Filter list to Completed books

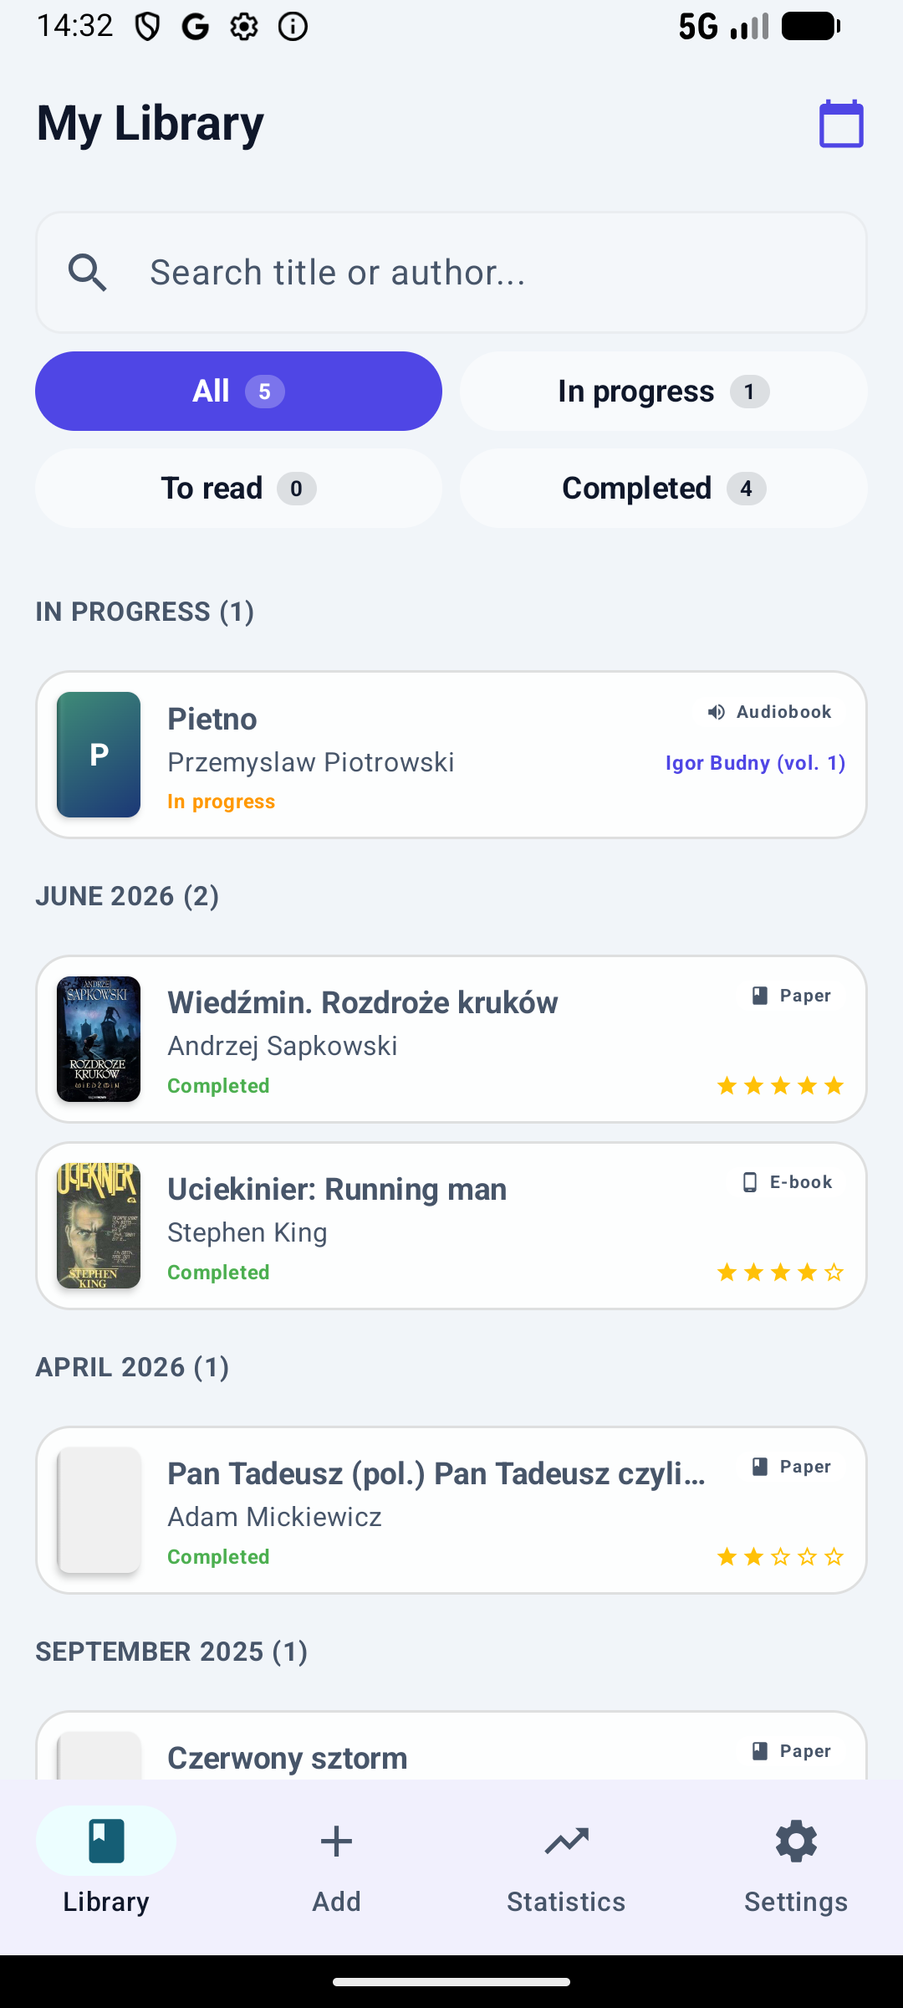pyautogui.click(x=664, y=488)
